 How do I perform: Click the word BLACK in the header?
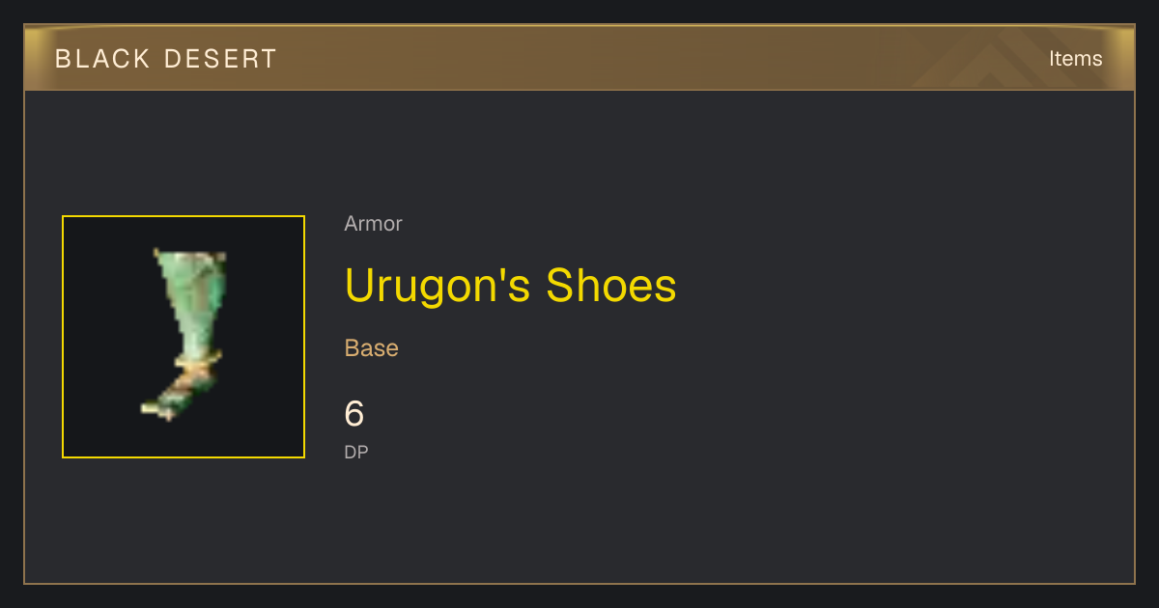click(x=102, y=59)
